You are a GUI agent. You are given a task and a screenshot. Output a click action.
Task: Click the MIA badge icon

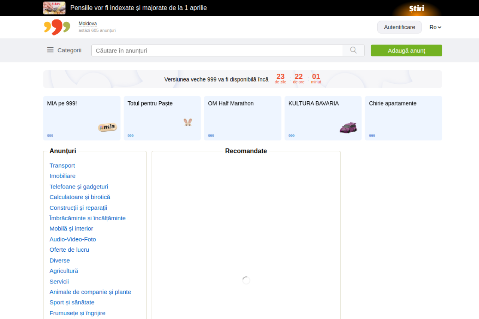point(107,127)
